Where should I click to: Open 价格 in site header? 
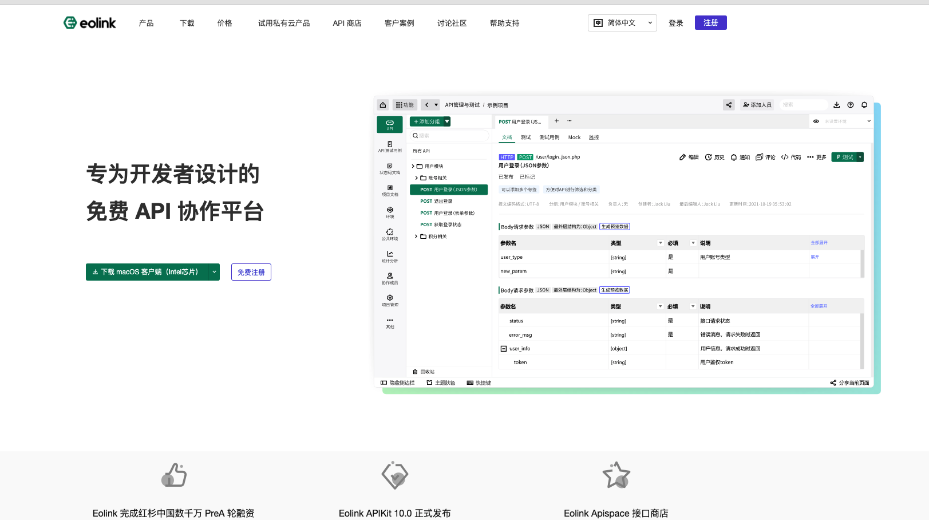[x=224, y=23]
